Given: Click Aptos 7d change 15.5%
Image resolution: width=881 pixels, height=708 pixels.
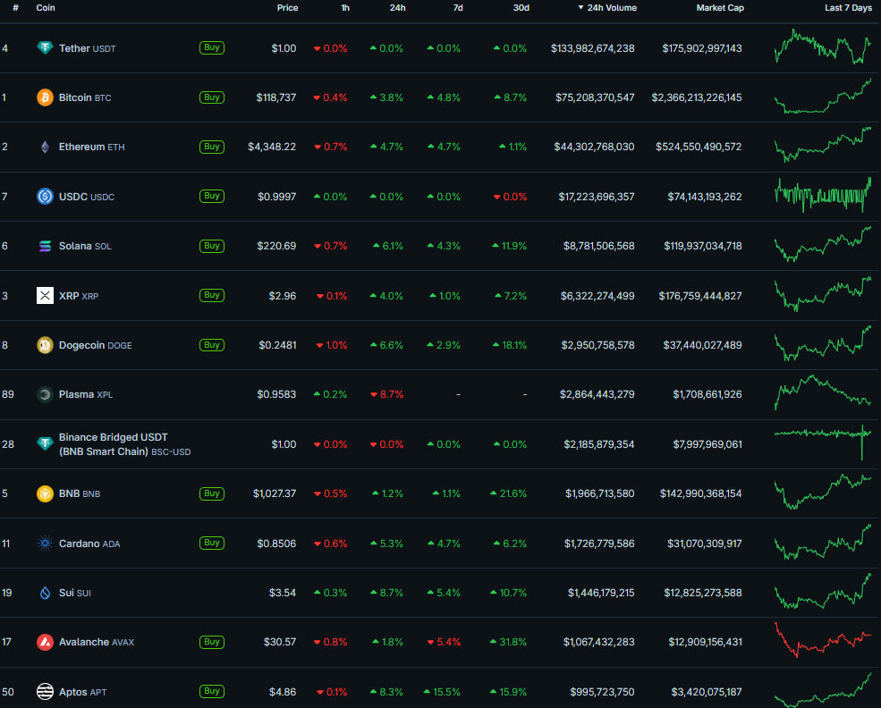Looking at the screenshot, I should coord(442,692).
